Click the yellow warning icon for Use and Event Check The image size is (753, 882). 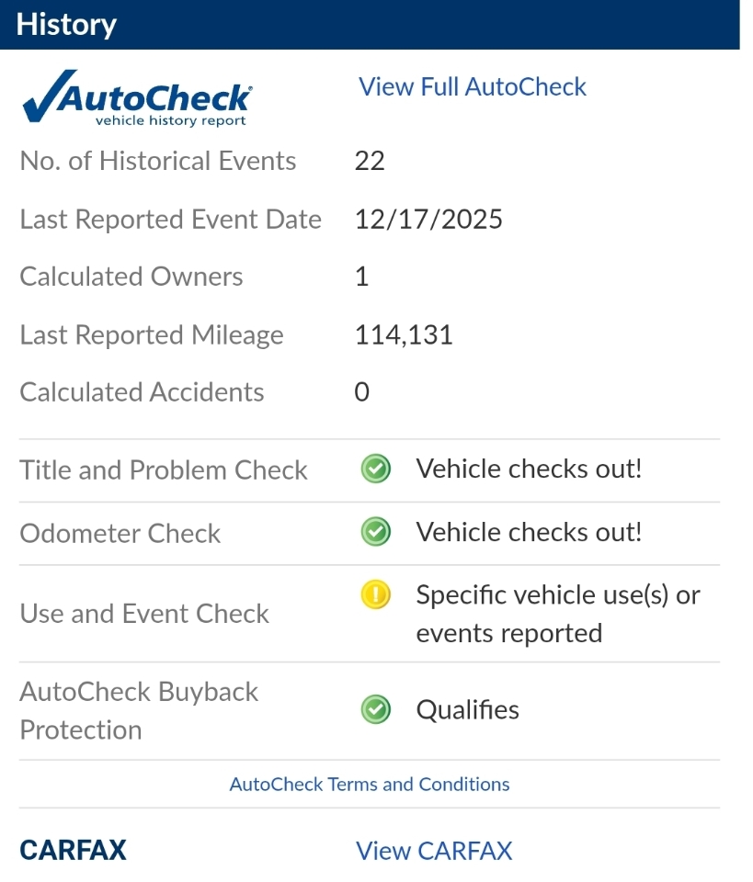pos(375,595)
